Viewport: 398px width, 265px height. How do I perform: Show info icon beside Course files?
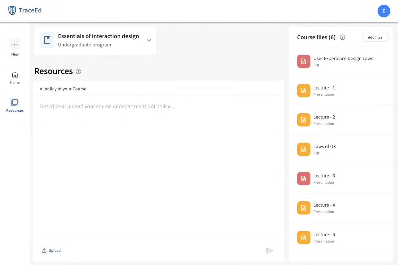[x=342, y=37]
